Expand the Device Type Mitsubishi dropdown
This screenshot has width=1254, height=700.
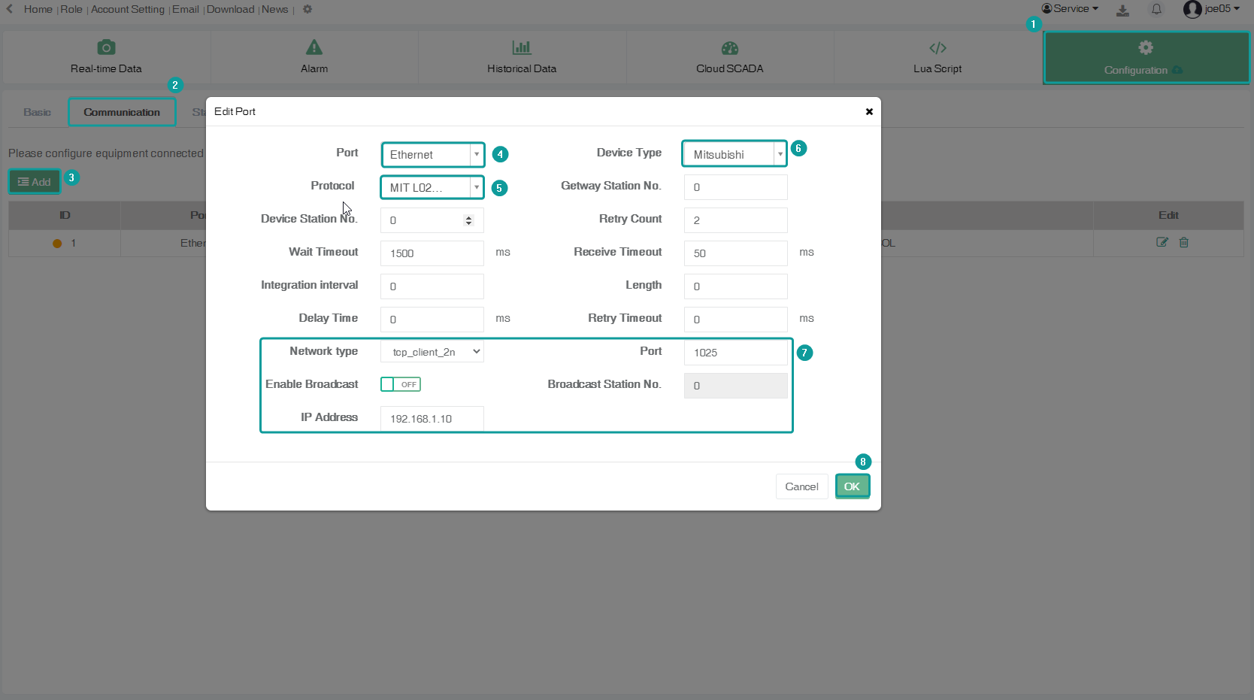pos(780,155)
